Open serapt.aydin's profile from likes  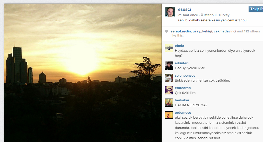[181, 31]
